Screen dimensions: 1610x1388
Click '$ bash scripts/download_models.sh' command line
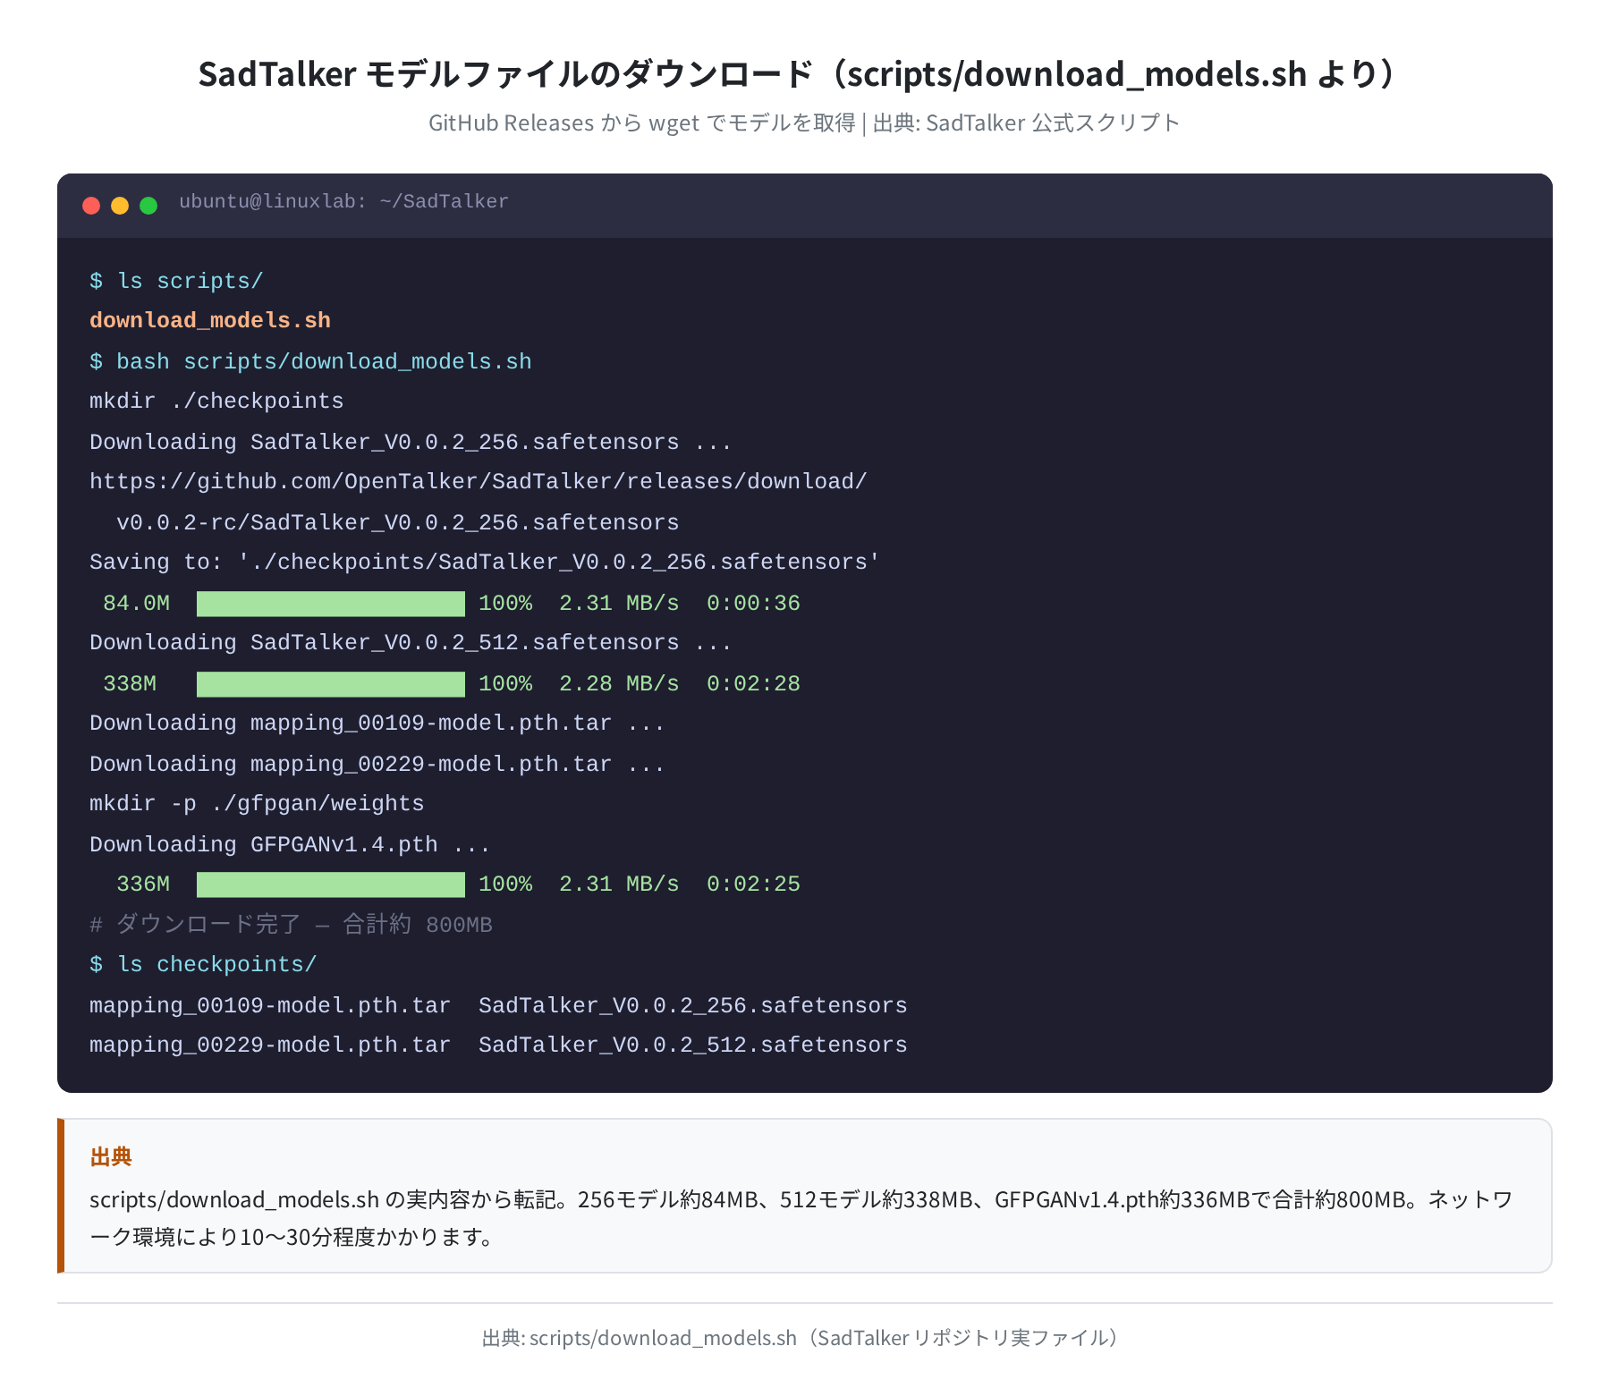click(310, 361)
